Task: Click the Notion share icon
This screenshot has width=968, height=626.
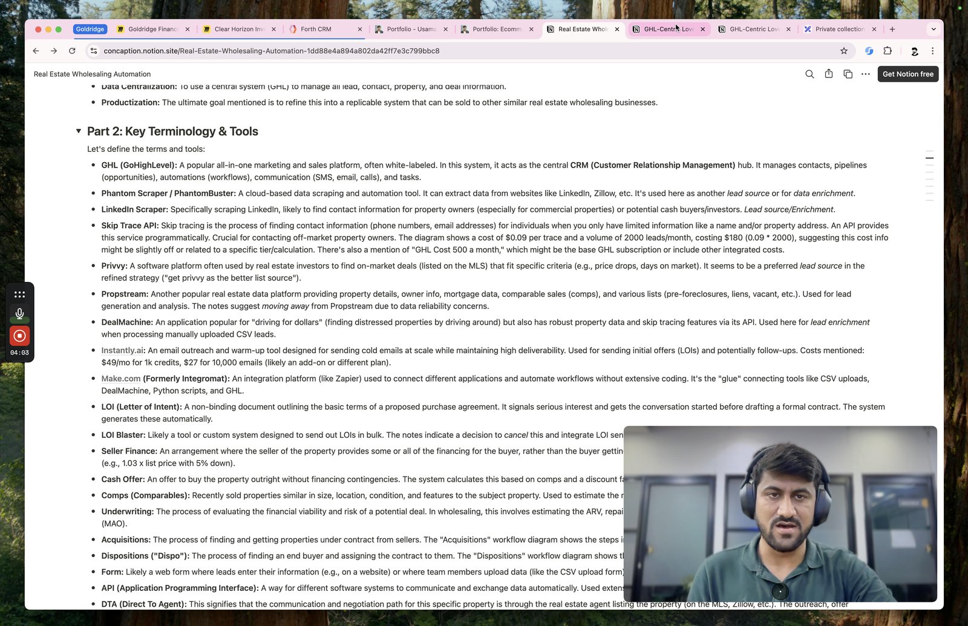Action: [x=829, y=74]
